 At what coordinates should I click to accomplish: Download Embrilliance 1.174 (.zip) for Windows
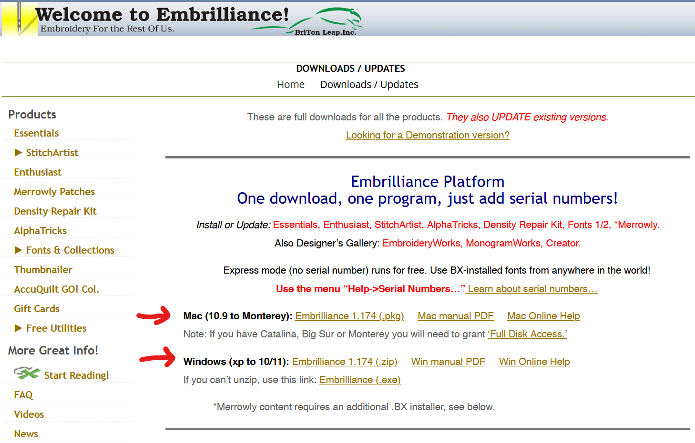click(x=345, y=362)
